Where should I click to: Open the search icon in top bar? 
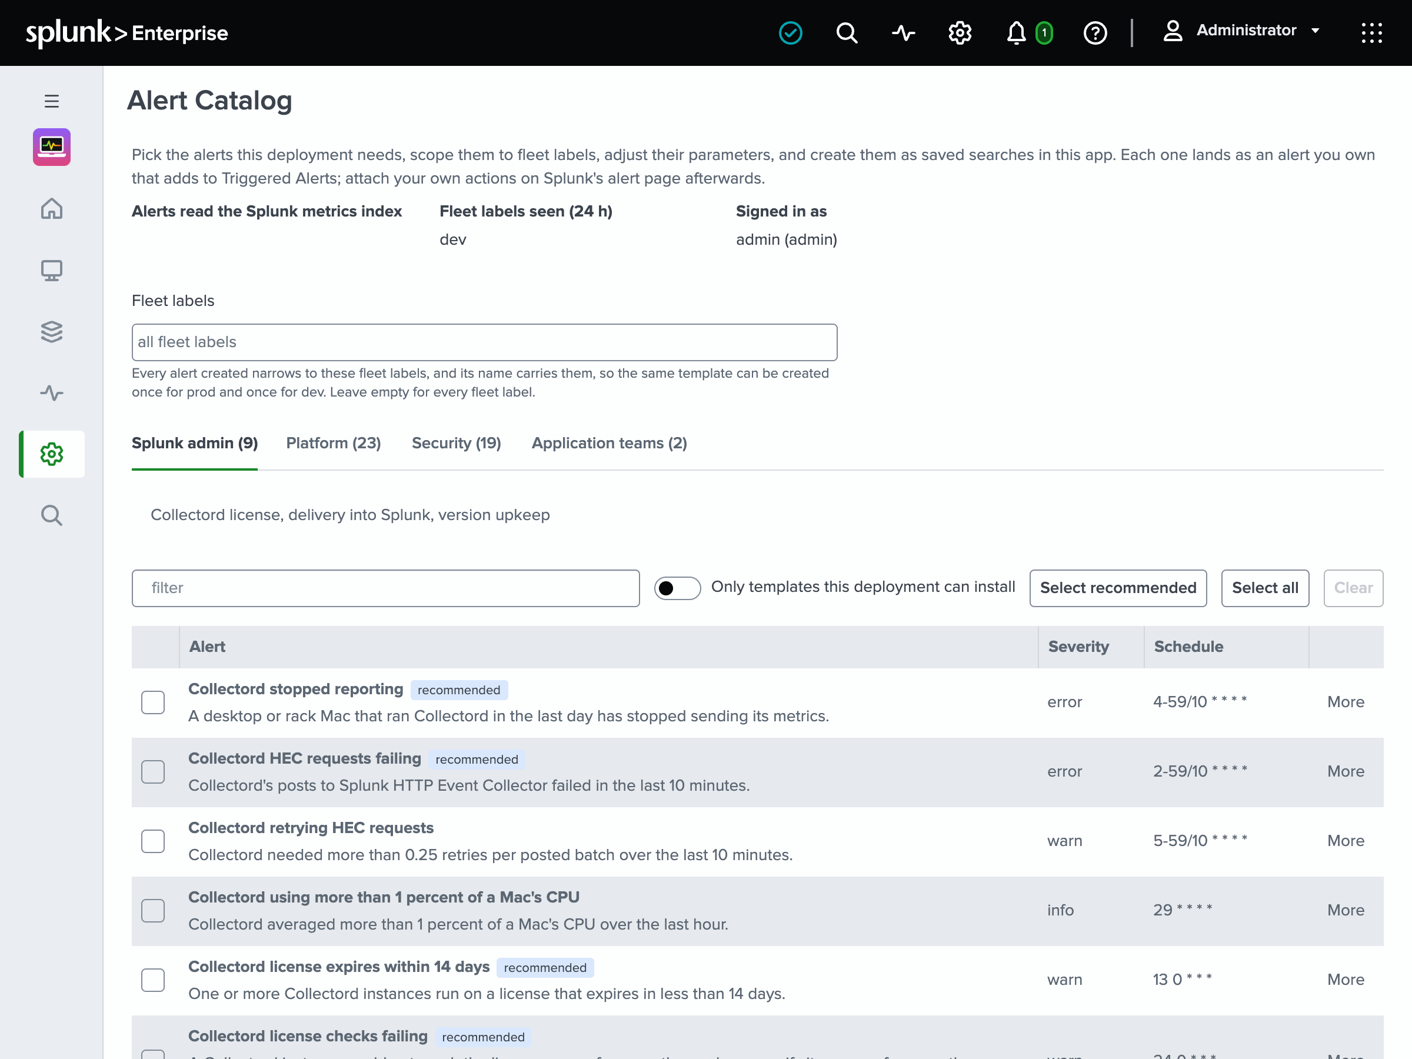pos(847,32)
